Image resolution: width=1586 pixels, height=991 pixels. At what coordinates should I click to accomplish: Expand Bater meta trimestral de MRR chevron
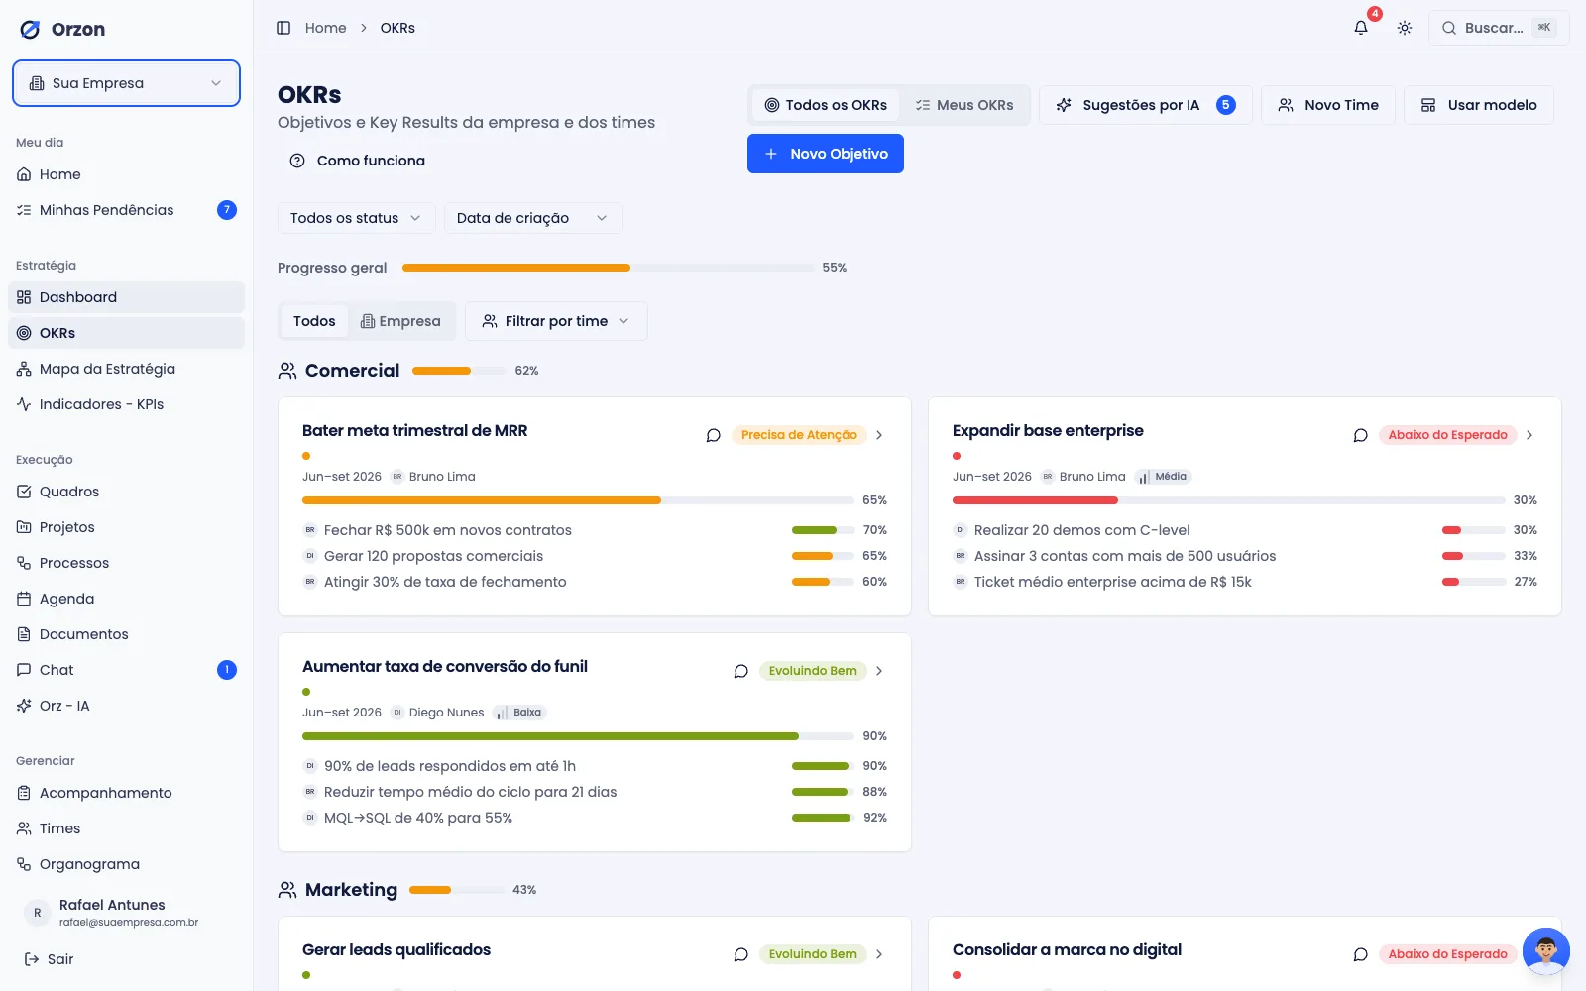879,435
